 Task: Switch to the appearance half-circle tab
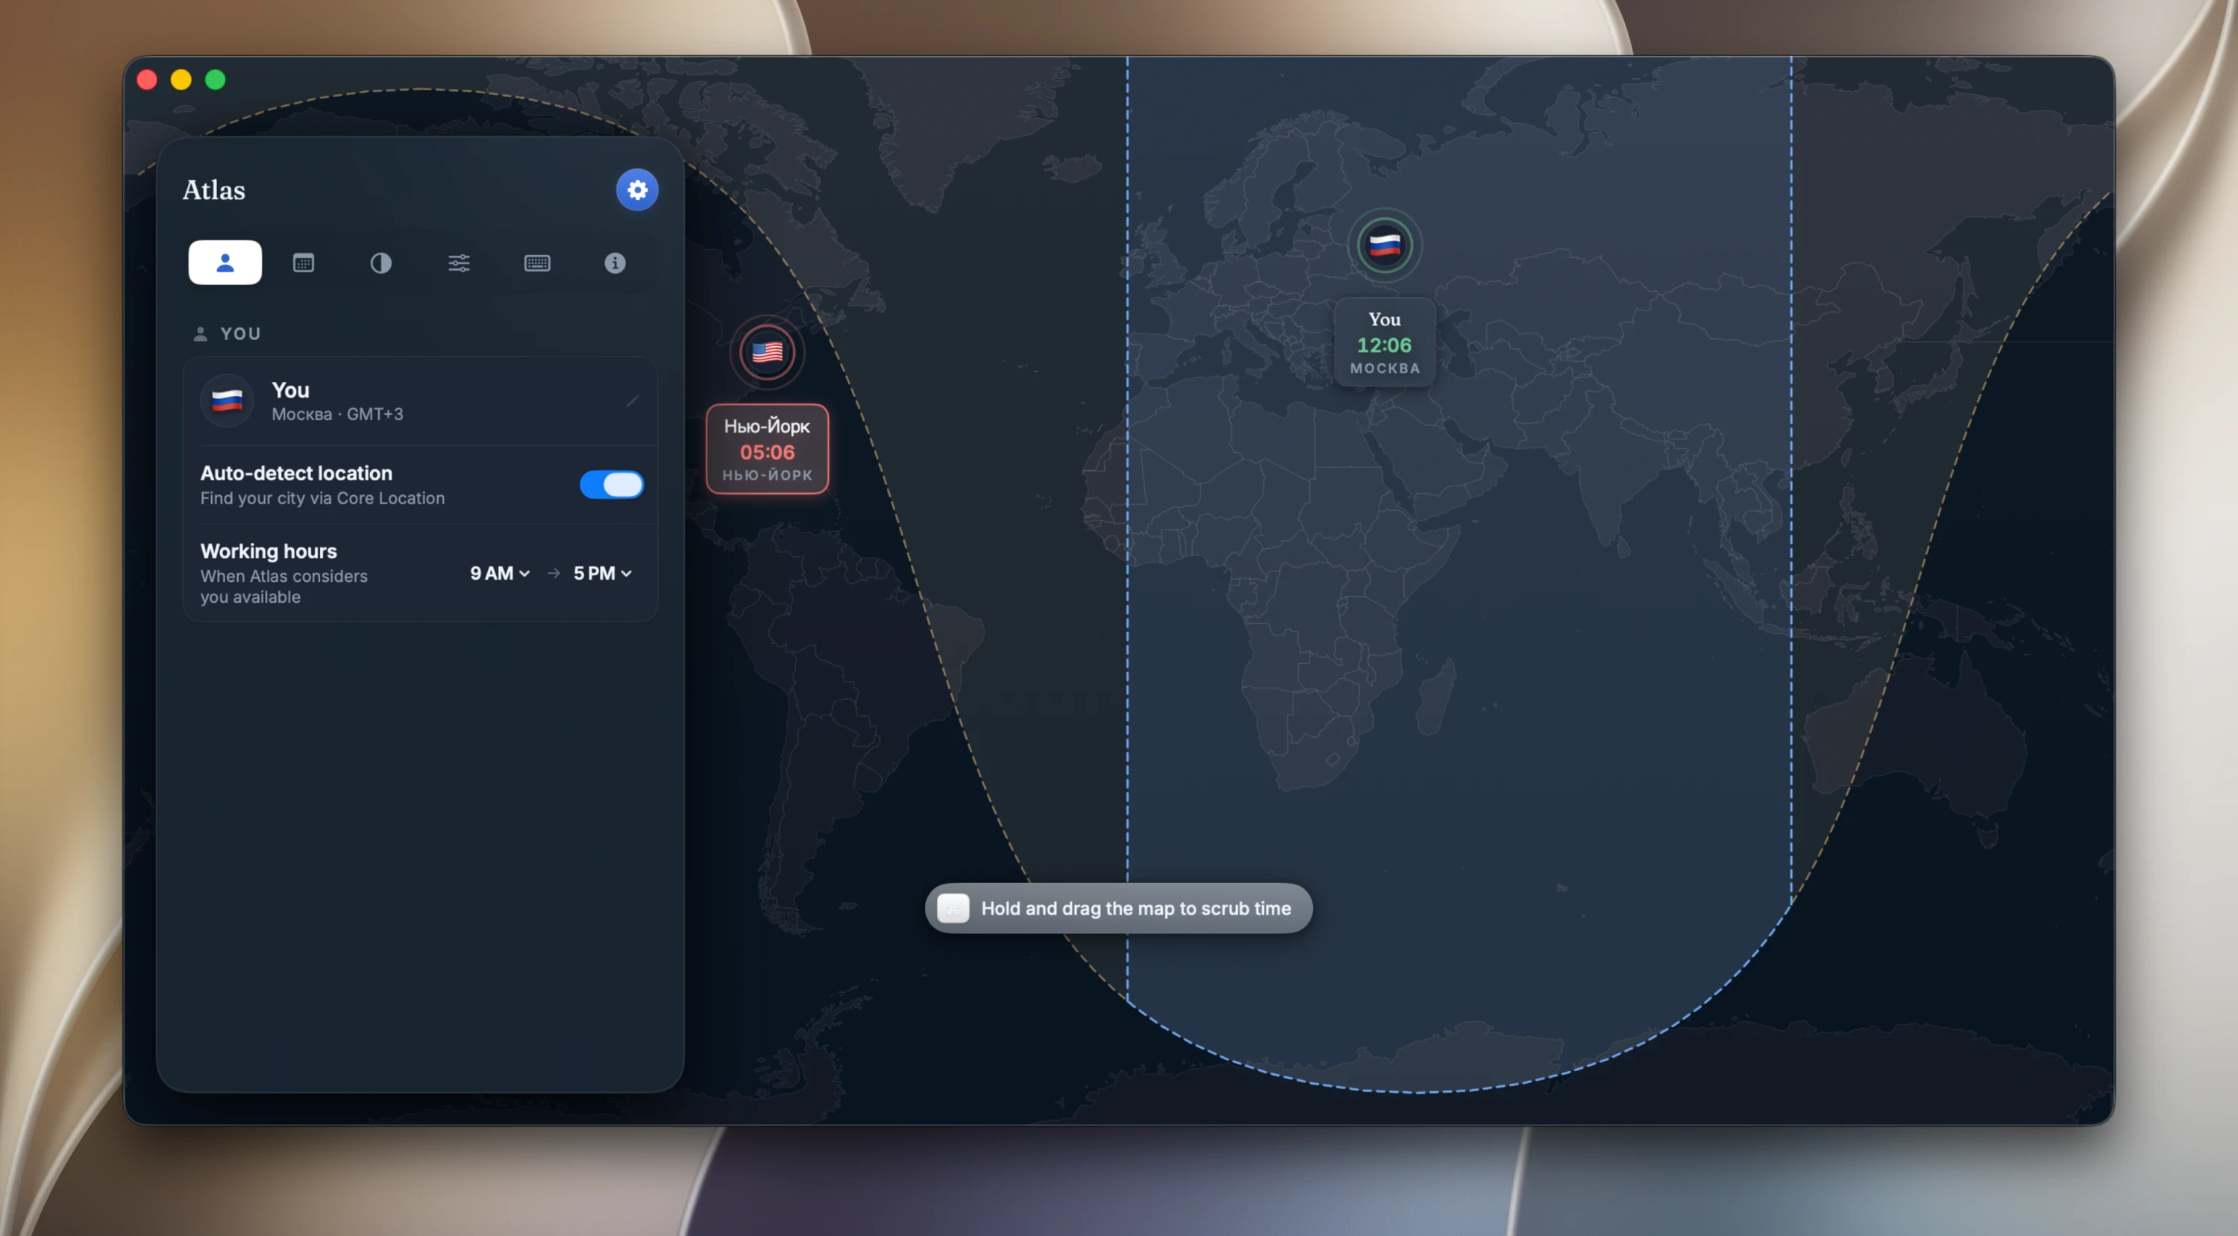380,263
